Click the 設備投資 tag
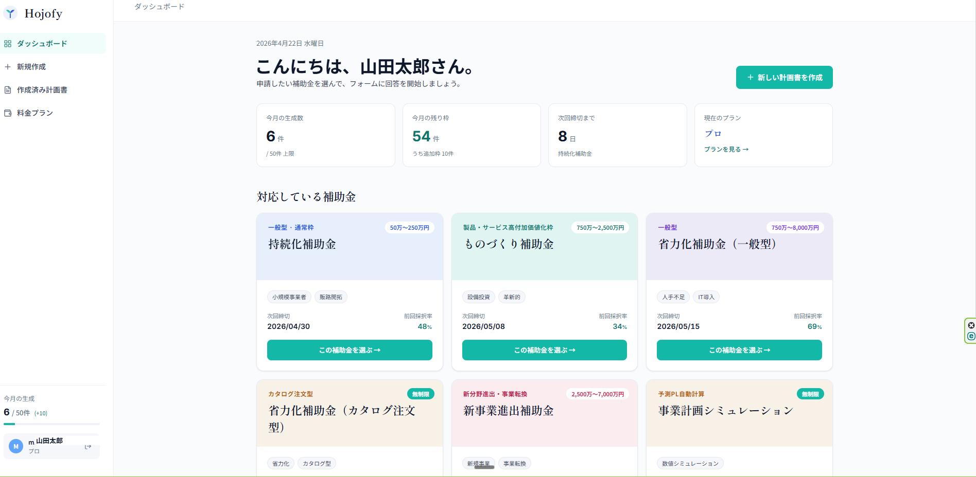This screenshot has width=976, height=477. pos(479,297)
